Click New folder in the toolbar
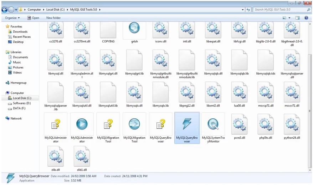Image resolution: width=313 pixels, height=185 pixels. (53, 18)
